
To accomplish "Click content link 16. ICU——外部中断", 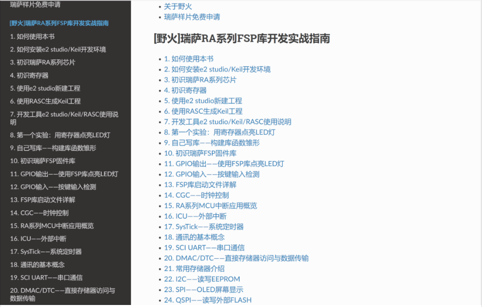I will [x=195, y=216].
